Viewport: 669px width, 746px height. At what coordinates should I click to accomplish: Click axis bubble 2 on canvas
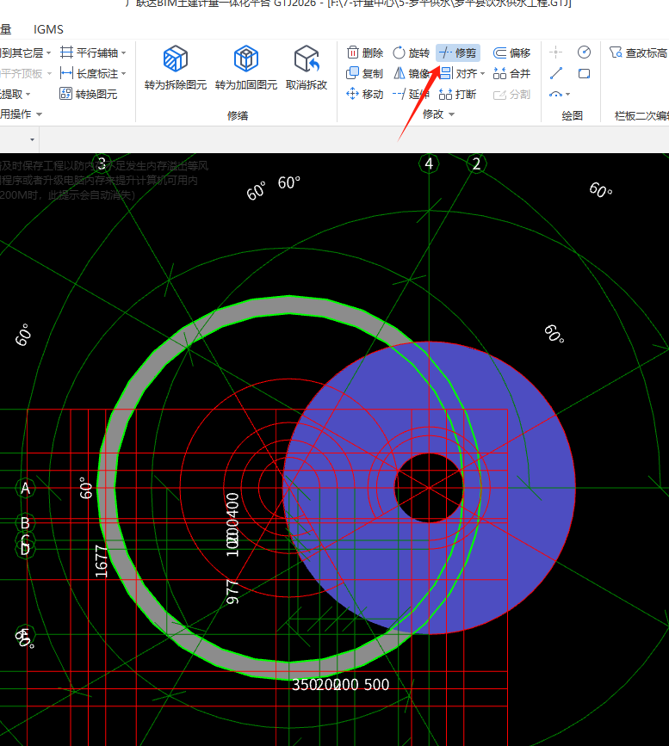point(476,163)
